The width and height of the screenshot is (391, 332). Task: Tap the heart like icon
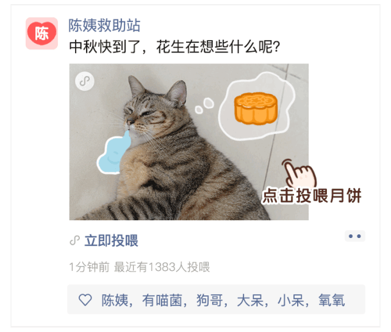[x=85, y=300]
